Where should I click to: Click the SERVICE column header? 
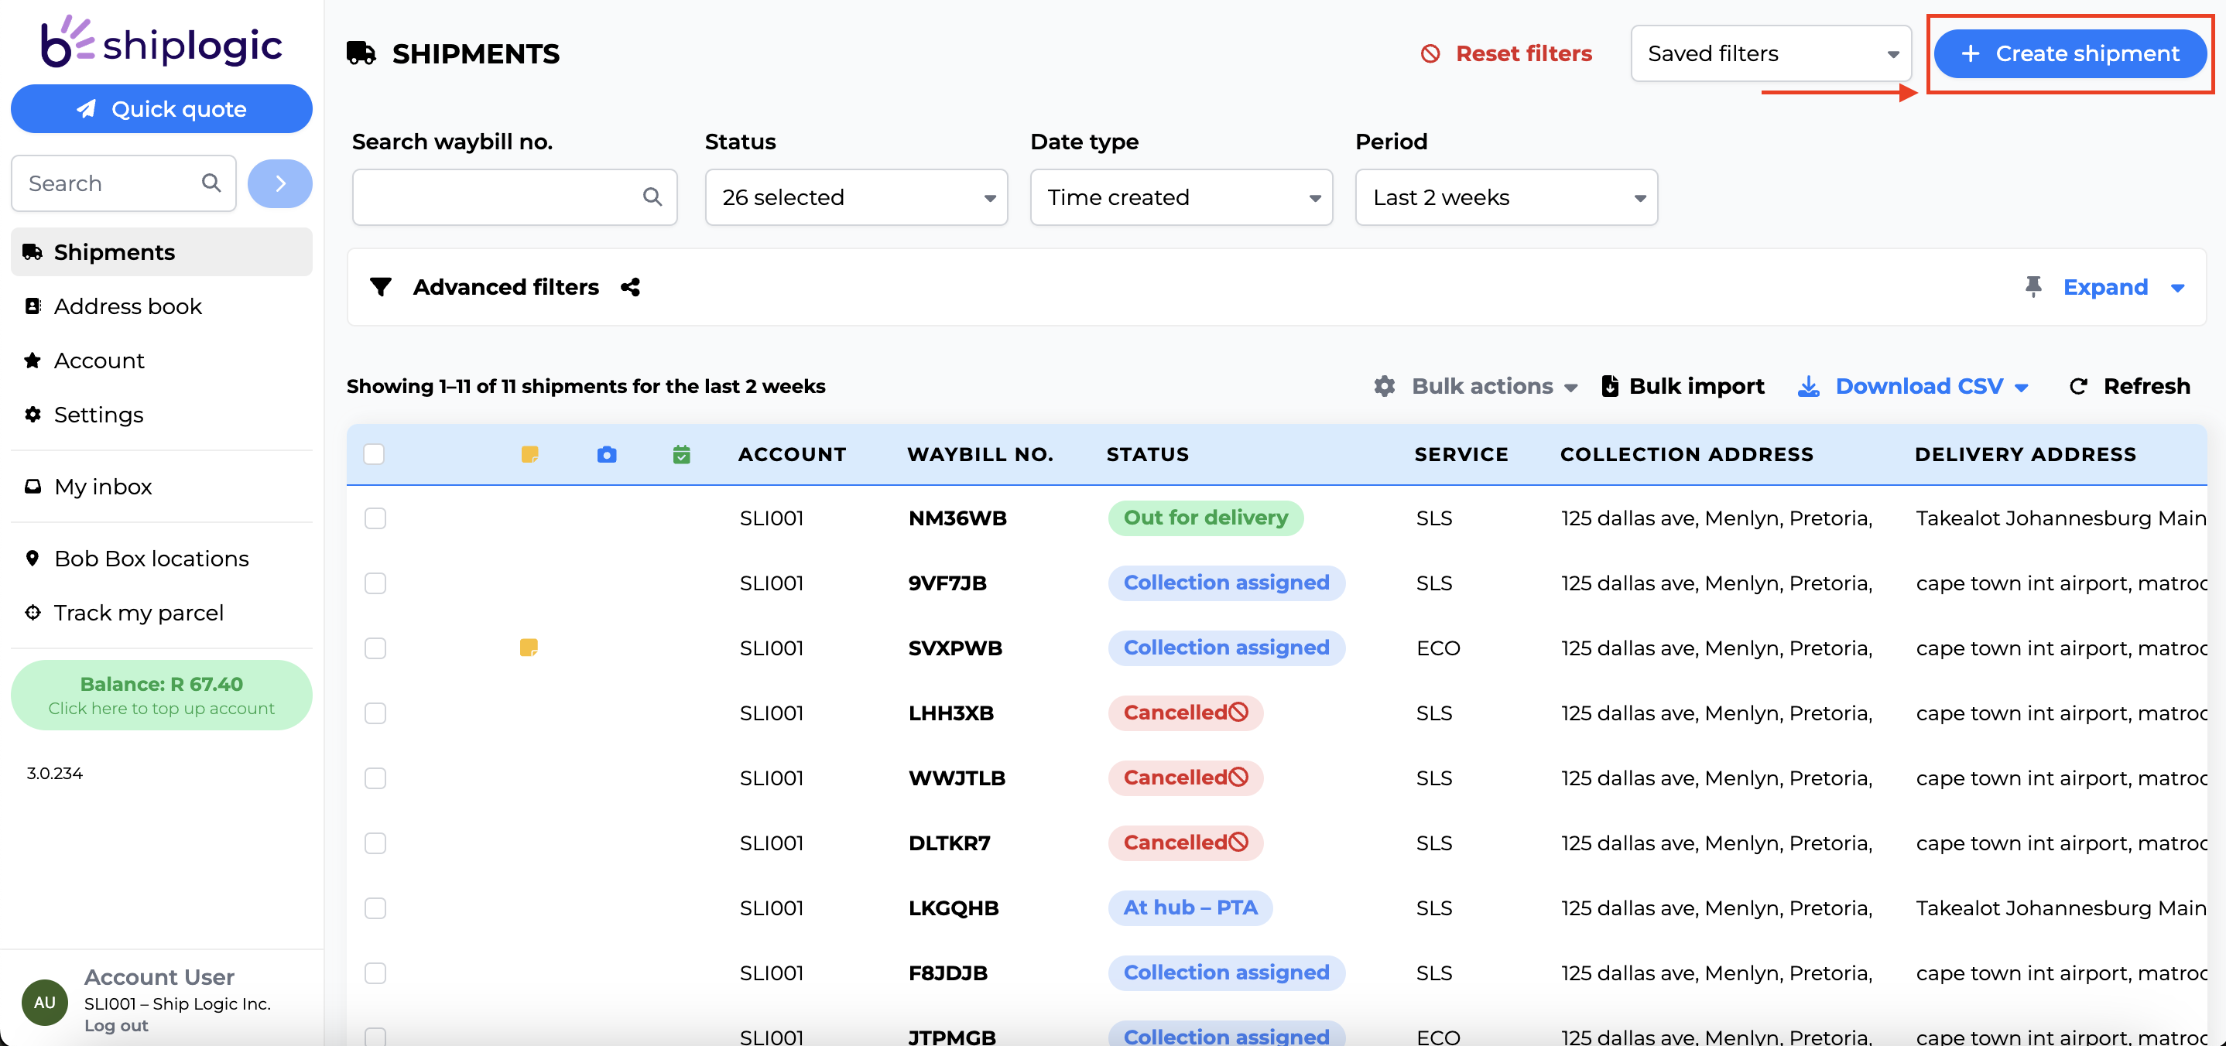coord(1461,454)
